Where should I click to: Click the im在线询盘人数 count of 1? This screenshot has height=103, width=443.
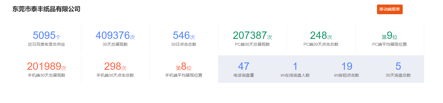295,69
